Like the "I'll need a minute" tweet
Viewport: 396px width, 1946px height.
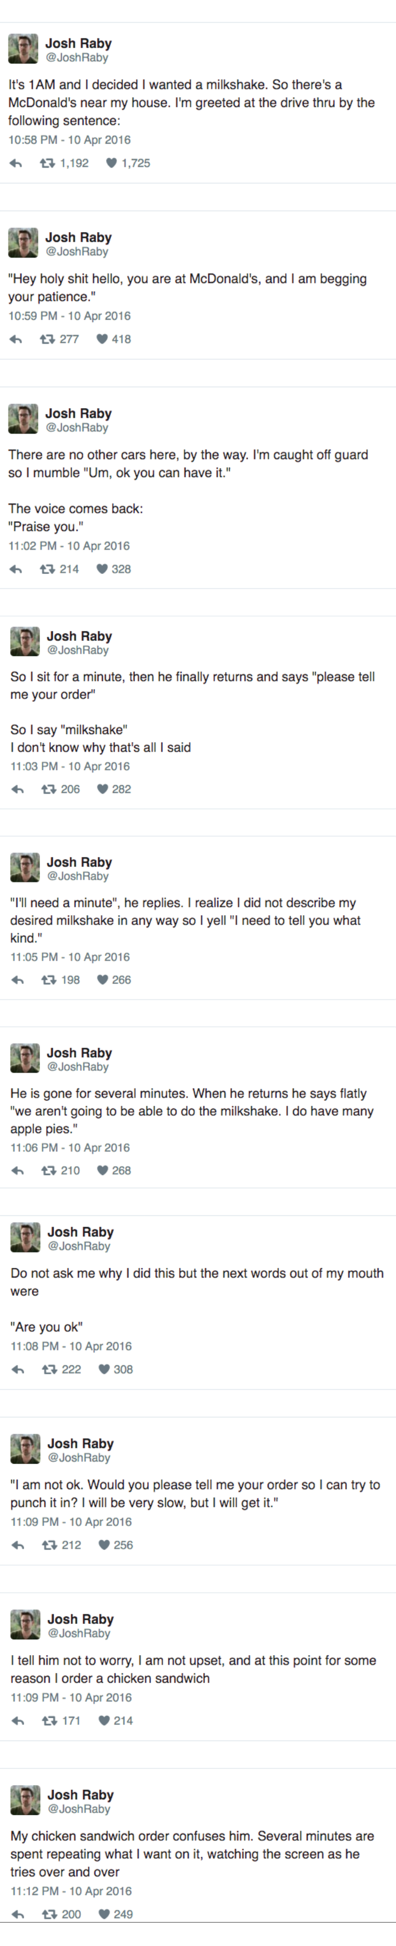coord(103,980)
